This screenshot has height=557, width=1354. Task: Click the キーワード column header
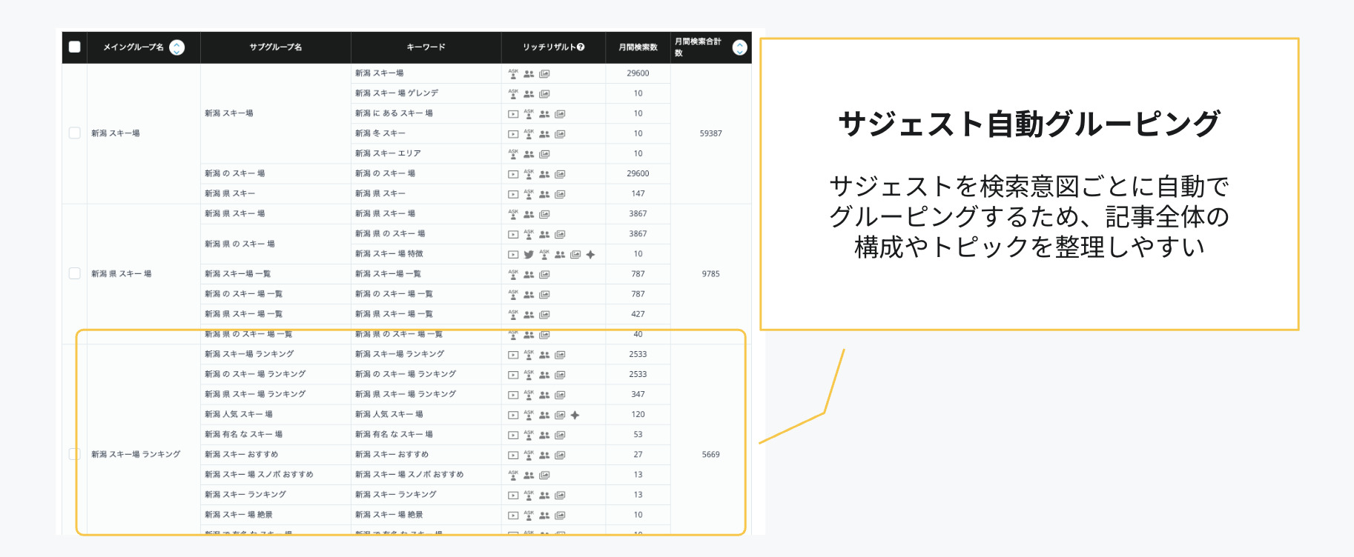[426, 47]
